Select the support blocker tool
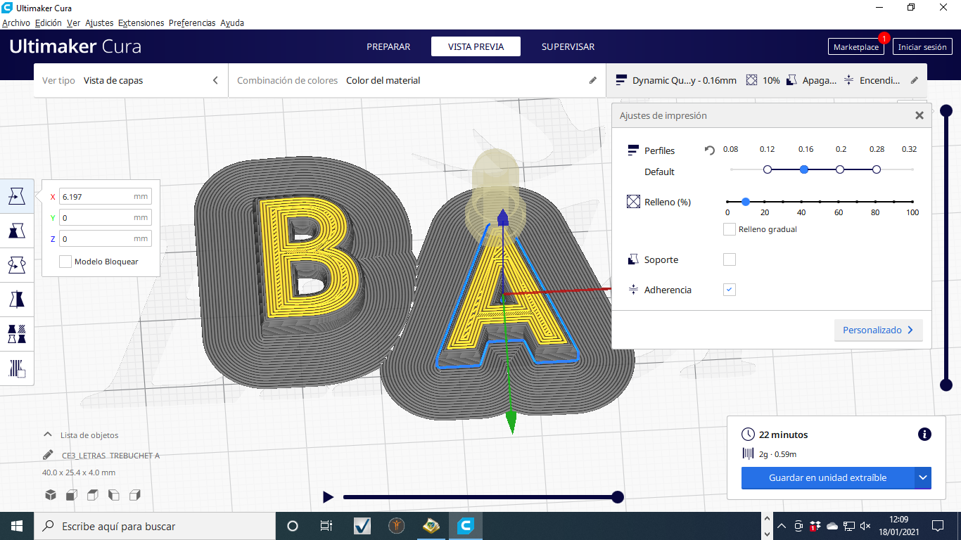Image resolution: width=961 pixels, height=540 pixels. pyautogui.click(x=17, y=368)
